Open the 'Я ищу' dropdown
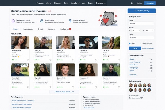The image size is (165, 110). point(142,23)
